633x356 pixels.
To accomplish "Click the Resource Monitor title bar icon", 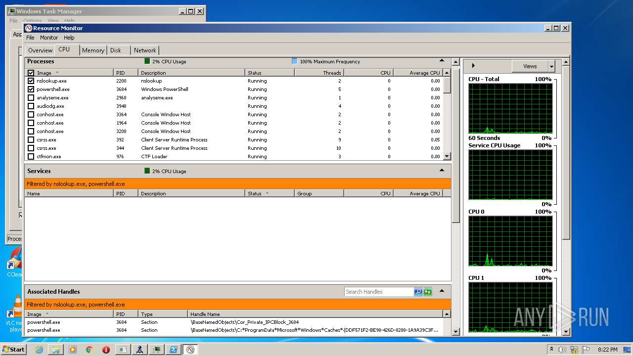I will pyautogui.click(x=29, y=28).
